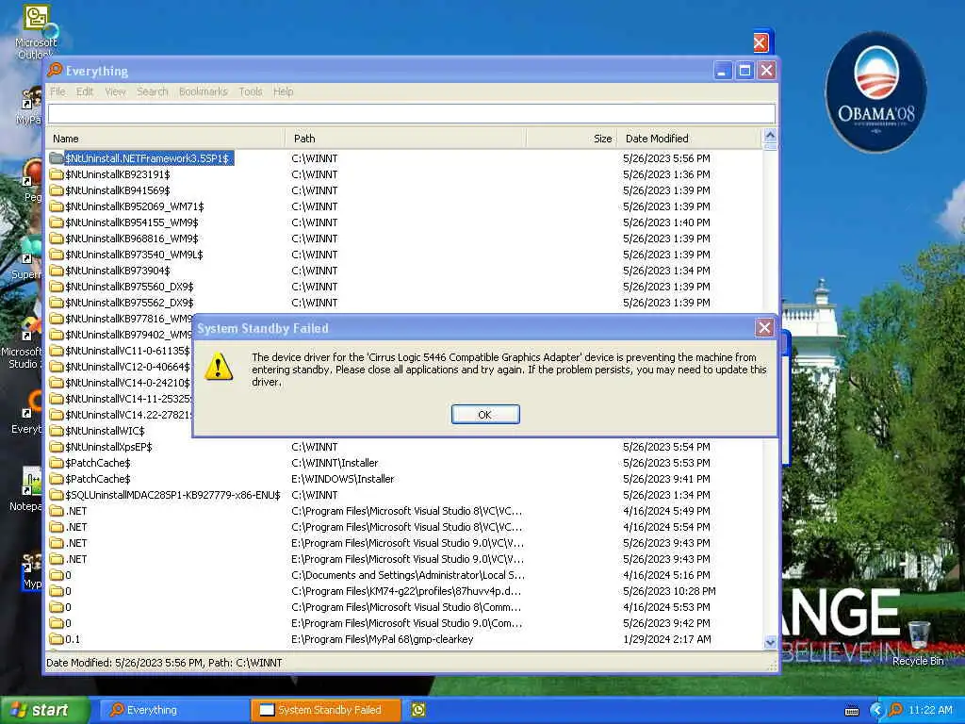Expand hidden system tray icons arrow

876,710
